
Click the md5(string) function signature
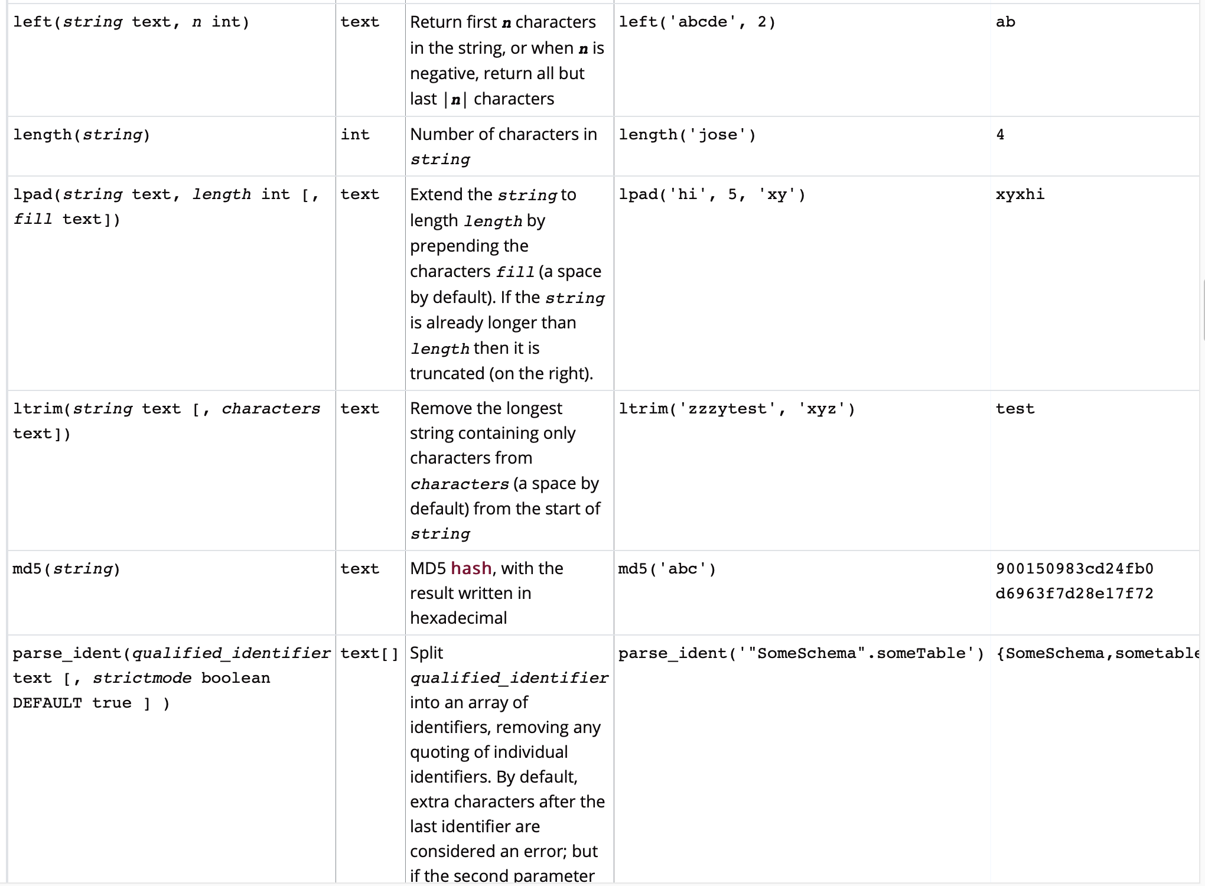point(66,569)
